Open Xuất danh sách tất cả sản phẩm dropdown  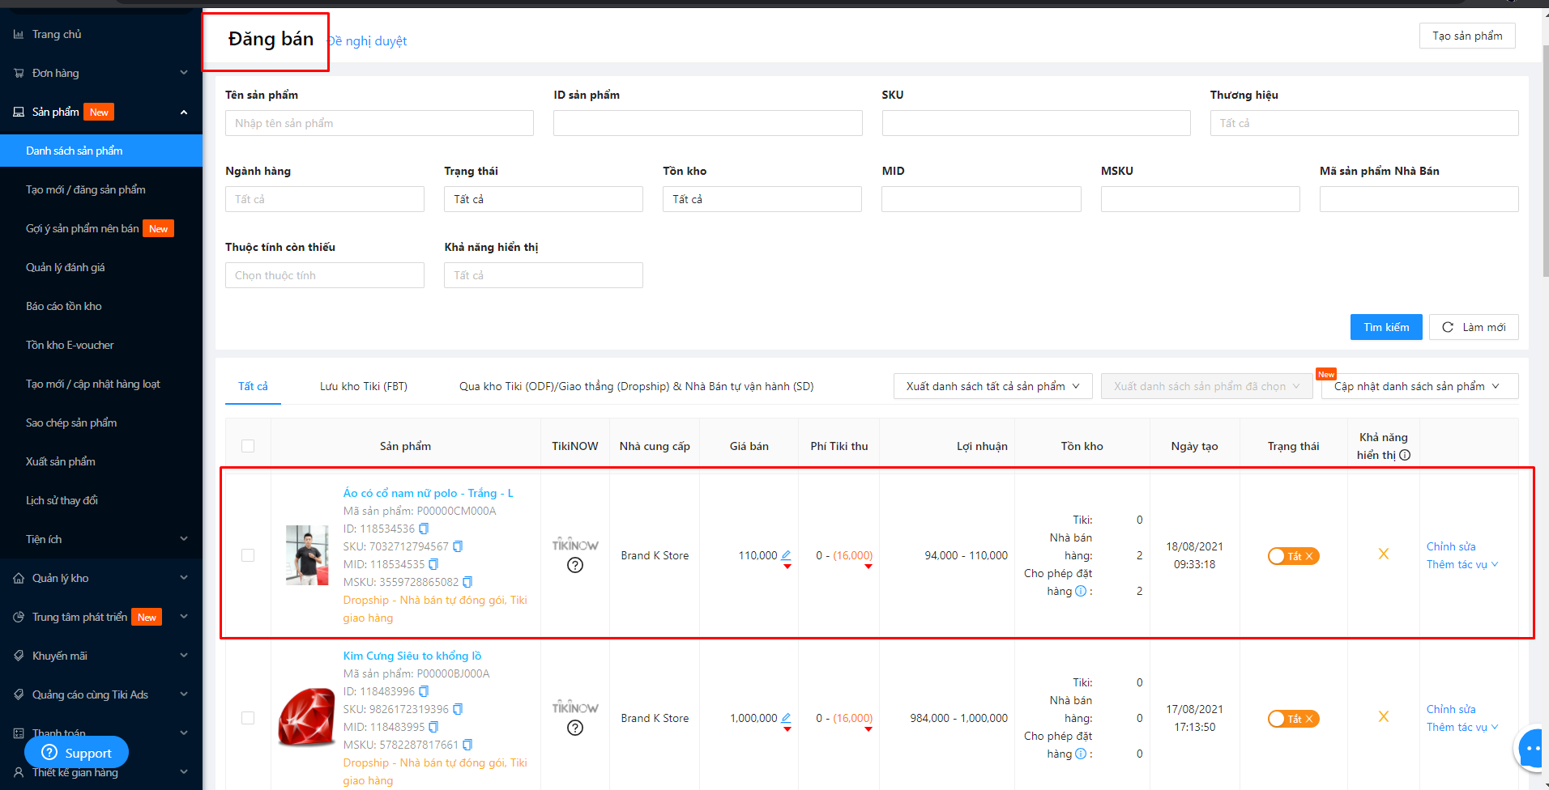pos(993,386)
